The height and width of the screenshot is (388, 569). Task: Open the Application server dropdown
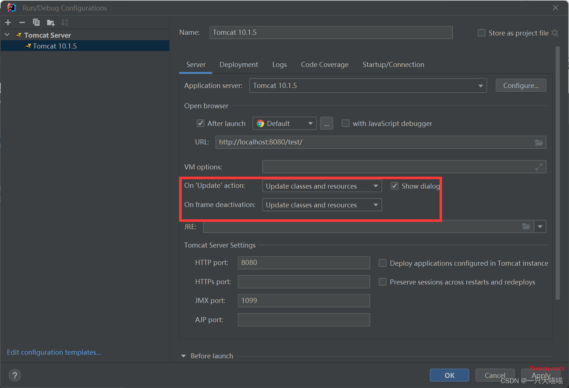(x=368, y=85)
